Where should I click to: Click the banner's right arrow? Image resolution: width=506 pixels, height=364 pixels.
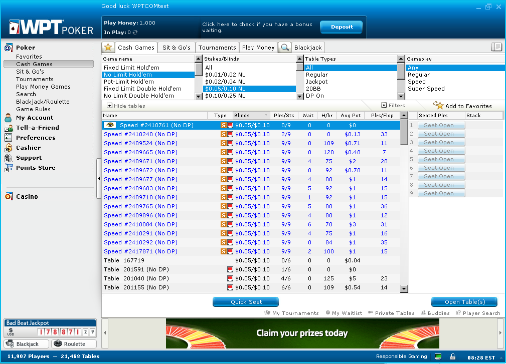point(500,333)
